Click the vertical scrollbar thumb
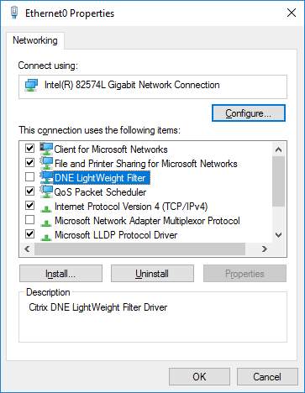This screenshot has width=305, height=393. [278, 181]
